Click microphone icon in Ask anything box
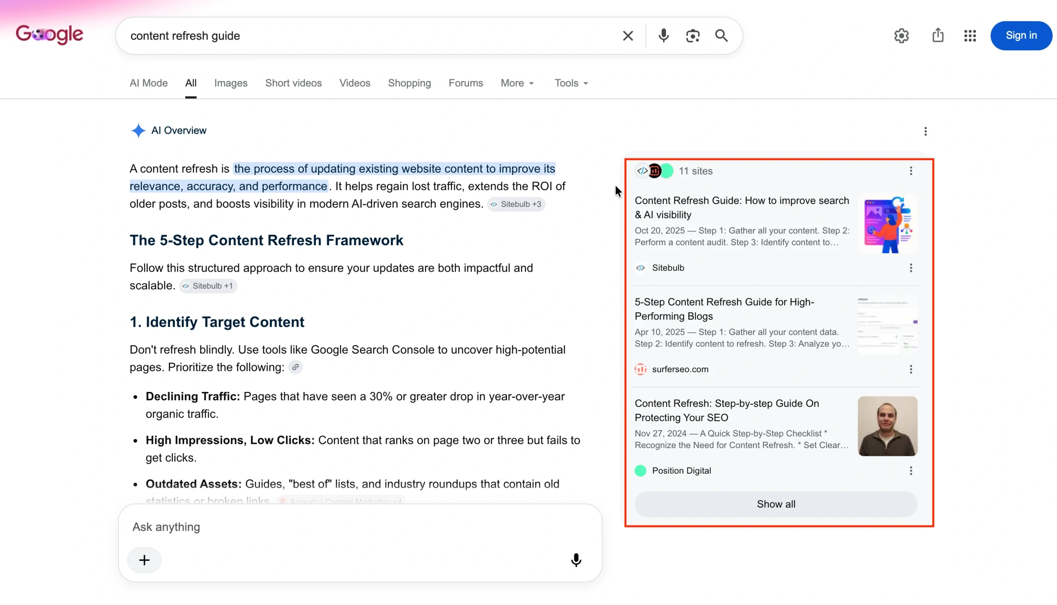 576,560
